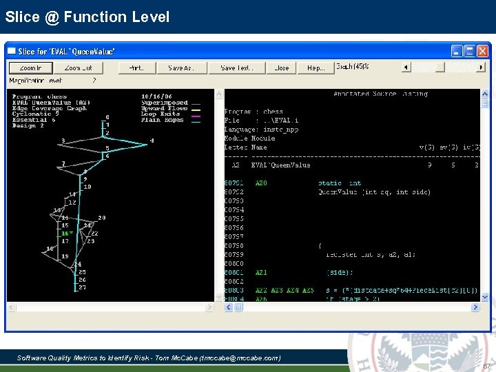The image size is (496, 372).
Task: Click the Loop Exits legend entry
Action: 161,114
